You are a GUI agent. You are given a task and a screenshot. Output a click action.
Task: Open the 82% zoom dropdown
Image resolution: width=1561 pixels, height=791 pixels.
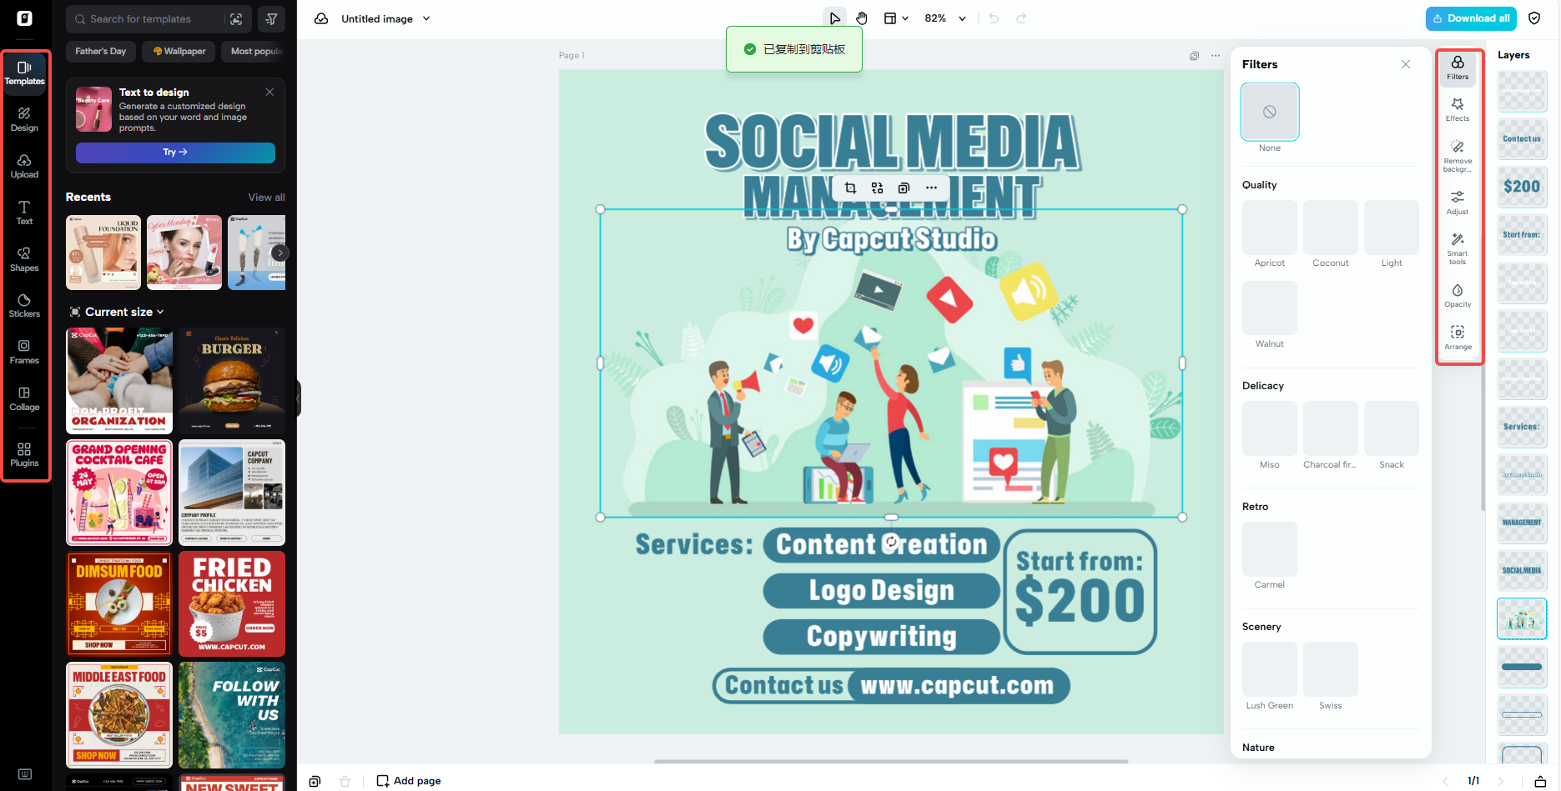coord(945,18)
